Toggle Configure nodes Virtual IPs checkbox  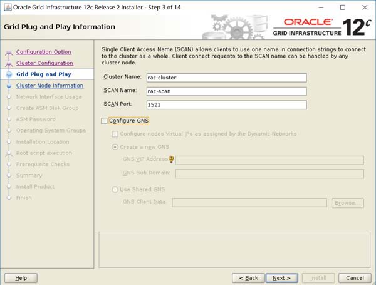point(115,134)
